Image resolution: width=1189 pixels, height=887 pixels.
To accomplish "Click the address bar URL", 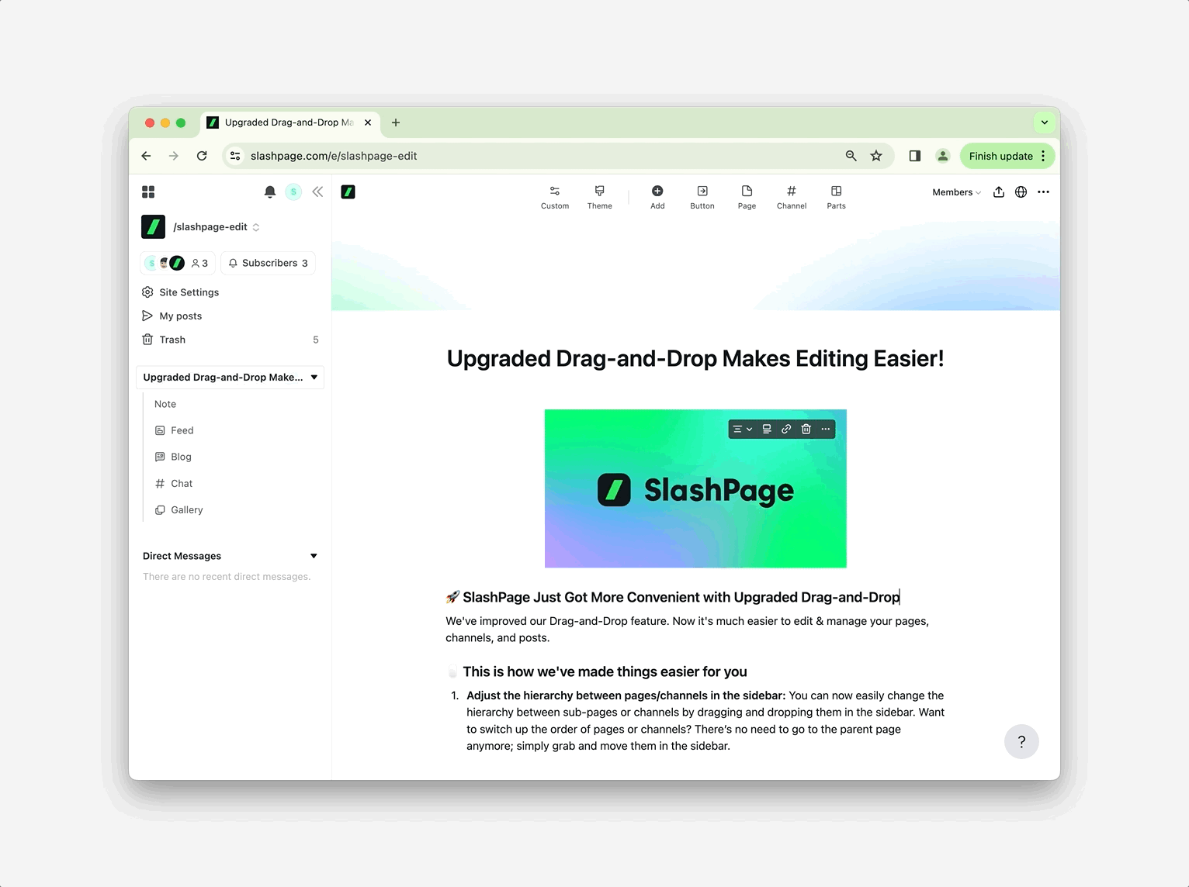I will pyautogui.click(x=334, y=156).
